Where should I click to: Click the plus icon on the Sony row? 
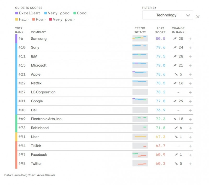click(190, 47)
